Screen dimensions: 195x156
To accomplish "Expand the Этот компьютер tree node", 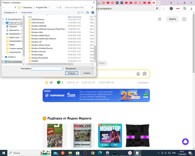I will [x=3, y=62].
